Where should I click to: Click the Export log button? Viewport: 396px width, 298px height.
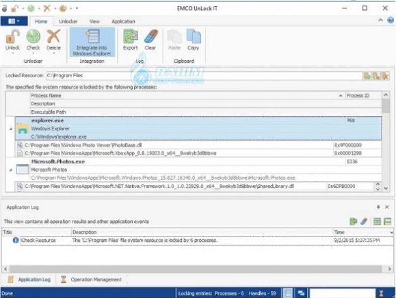coord(130,40)
